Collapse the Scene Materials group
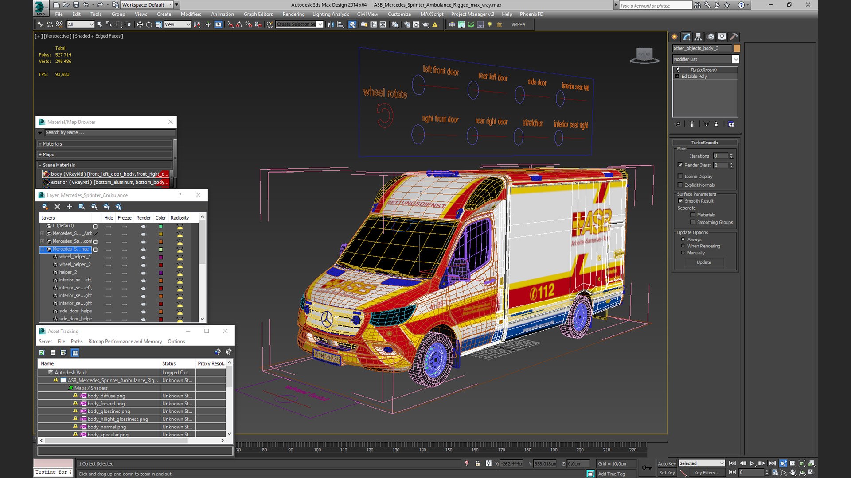 tap(105, 165)
